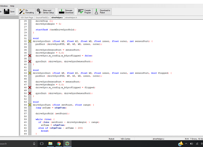
Task: Click the green arrow firmware chip icon
Action: click(61, 11)
